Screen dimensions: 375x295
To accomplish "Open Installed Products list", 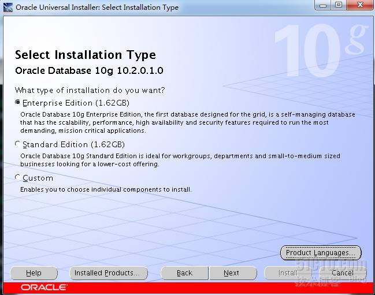I will click(x=109, y=273).
